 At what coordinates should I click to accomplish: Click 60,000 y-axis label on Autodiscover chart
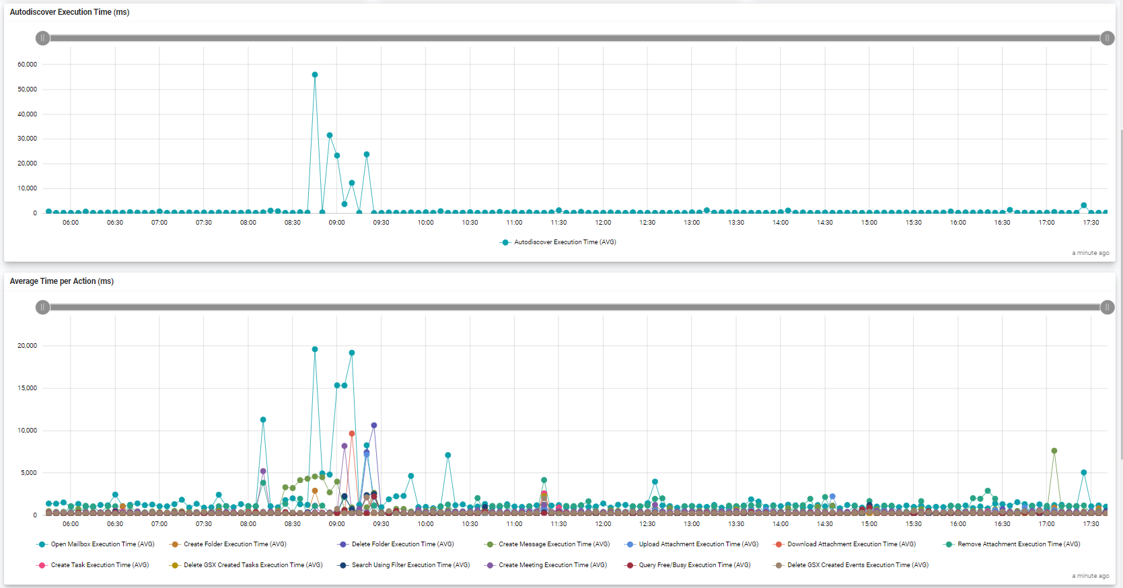(28, 65)
